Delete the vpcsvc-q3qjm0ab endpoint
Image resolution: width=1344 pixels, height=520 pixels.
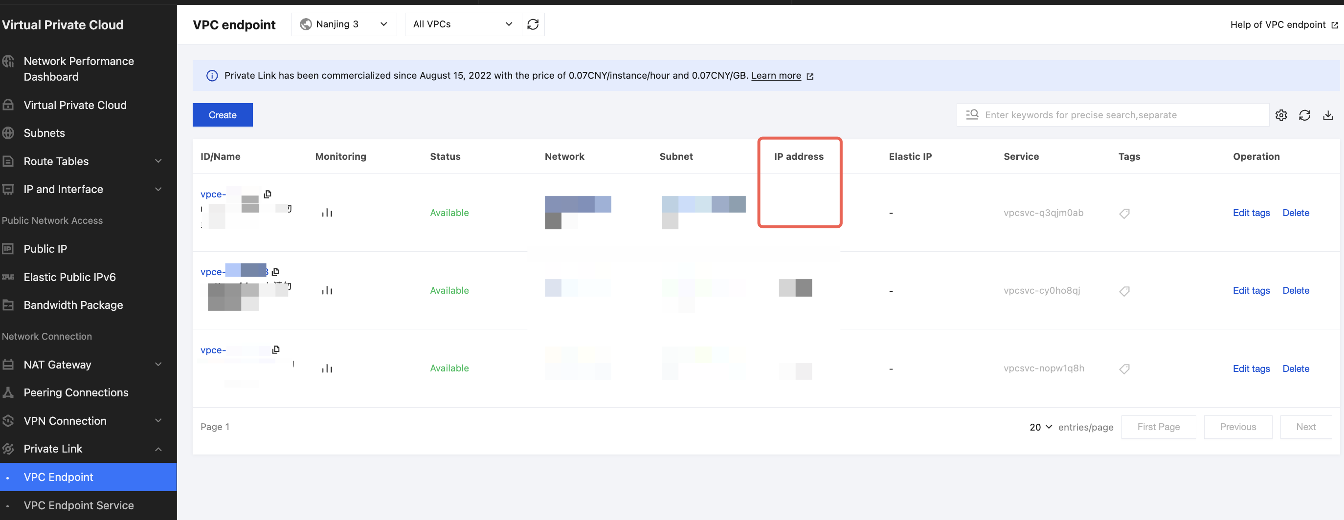point(1296,213)
